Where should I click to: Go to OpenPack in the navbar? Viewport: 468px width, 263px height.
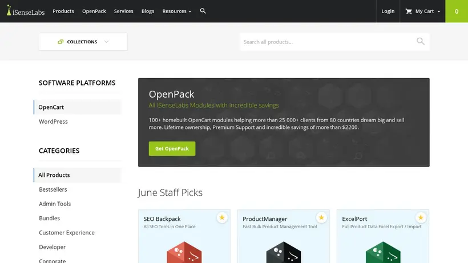(94, 11)
